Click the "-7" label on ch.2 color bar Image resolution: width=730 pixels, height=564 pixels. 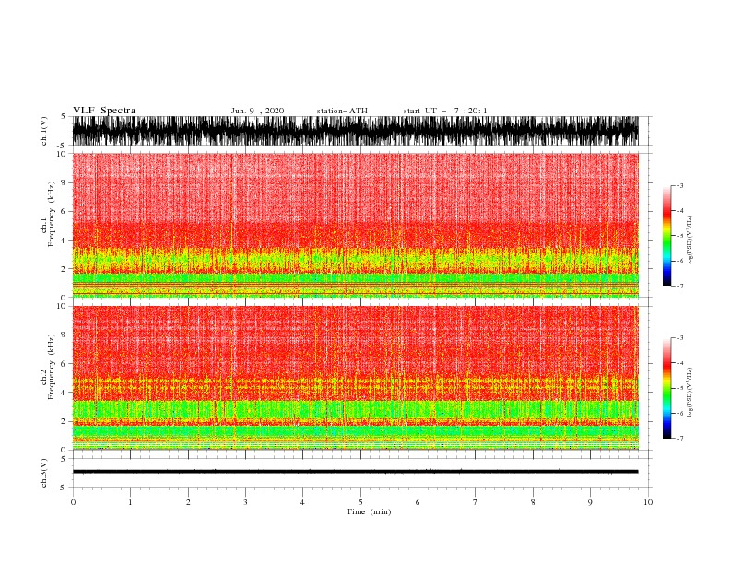[680, 439]
